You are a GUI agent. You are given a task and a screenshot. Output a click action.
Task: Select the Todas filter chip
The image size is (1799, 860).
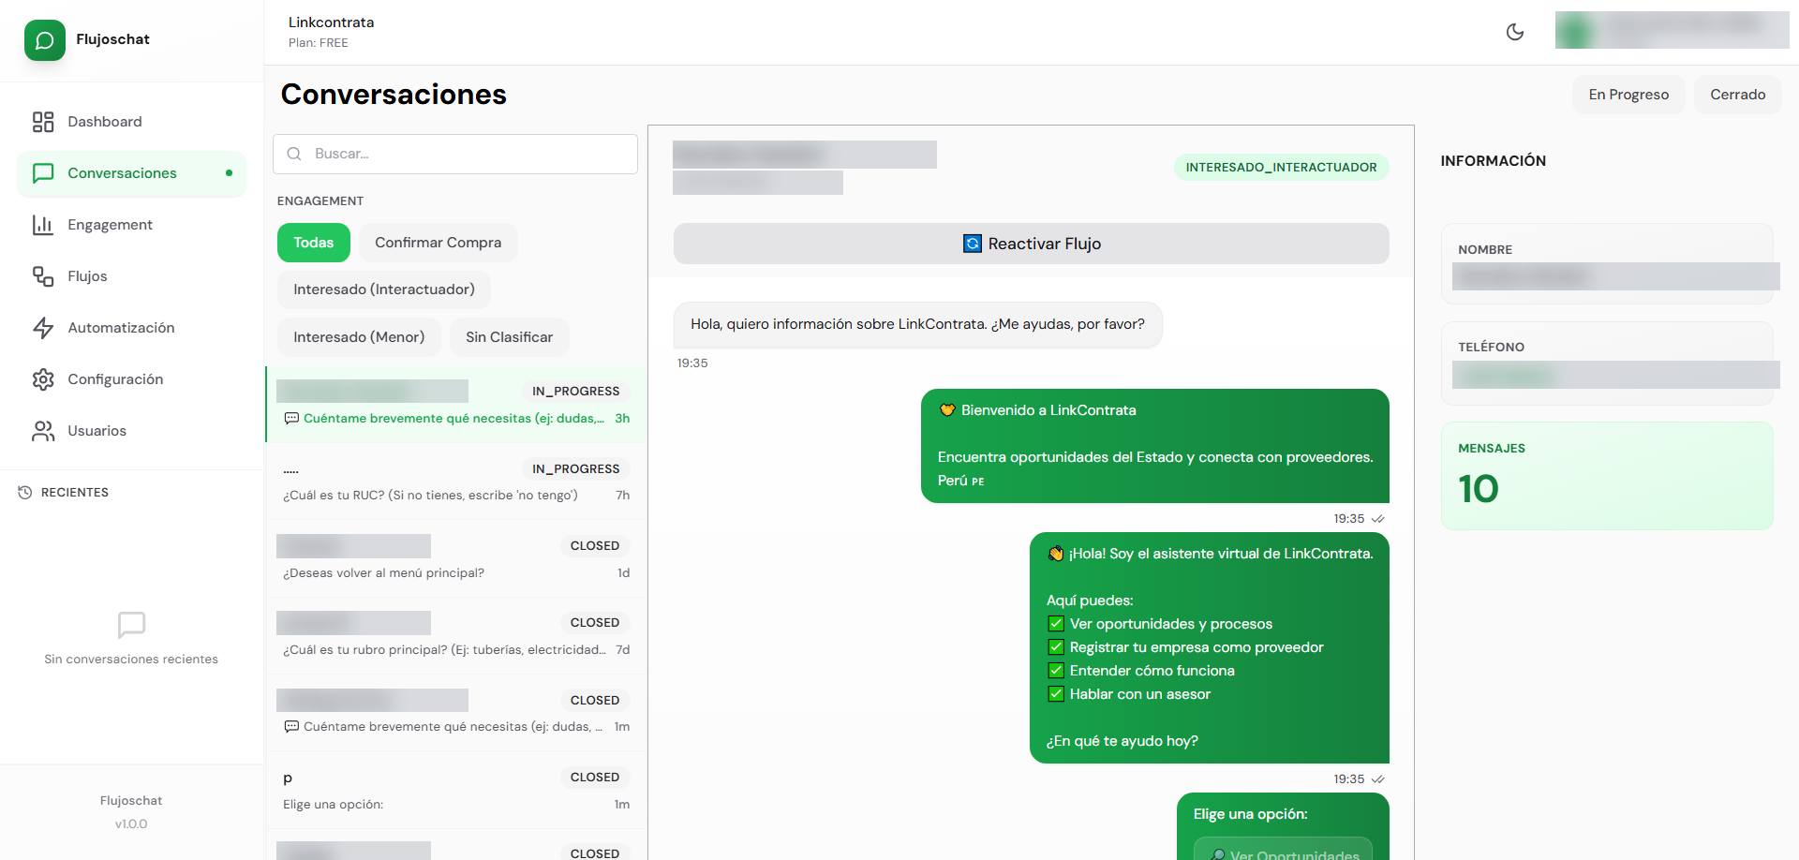coord(314,243)
